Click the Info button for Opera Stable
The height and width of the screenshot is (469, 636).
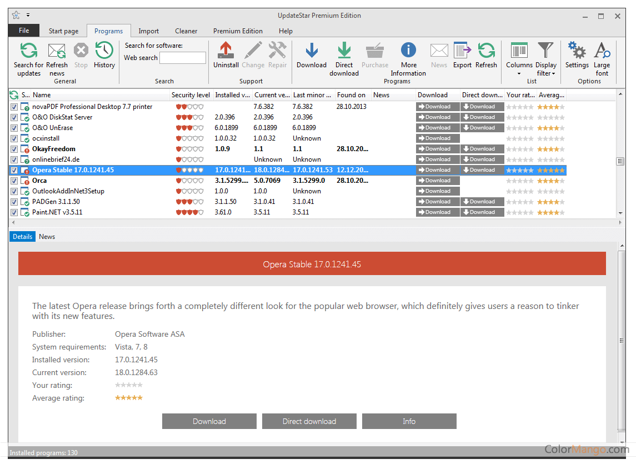tap(409, 421)
